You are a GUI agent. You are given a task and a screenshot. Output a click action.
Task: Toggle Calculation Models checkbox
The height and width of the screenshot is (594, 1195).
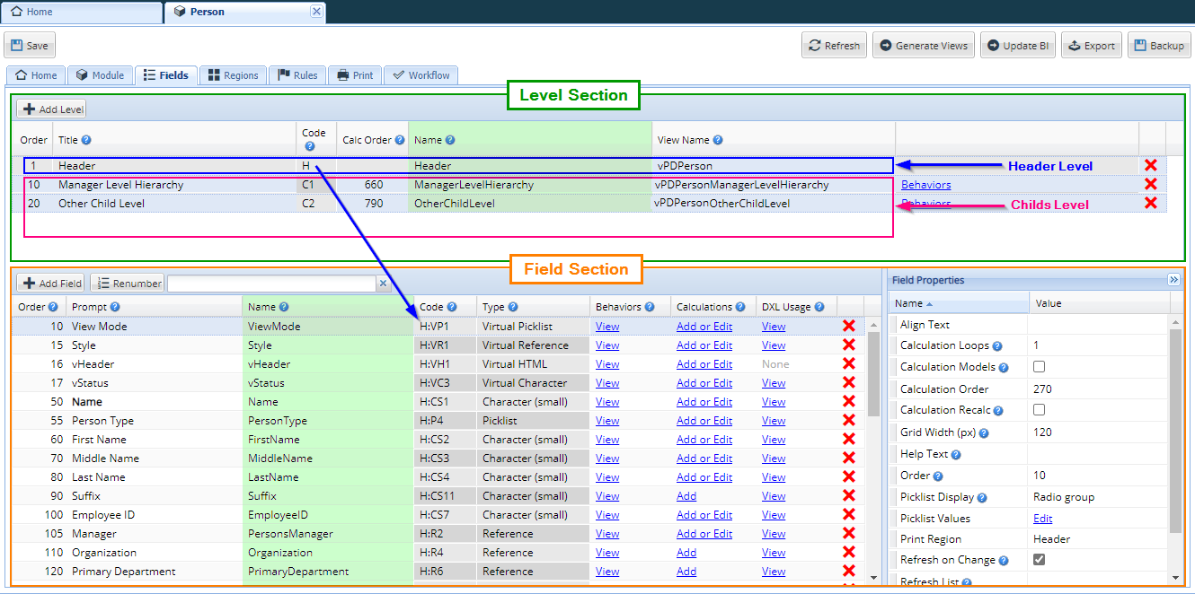point(1040,367)
